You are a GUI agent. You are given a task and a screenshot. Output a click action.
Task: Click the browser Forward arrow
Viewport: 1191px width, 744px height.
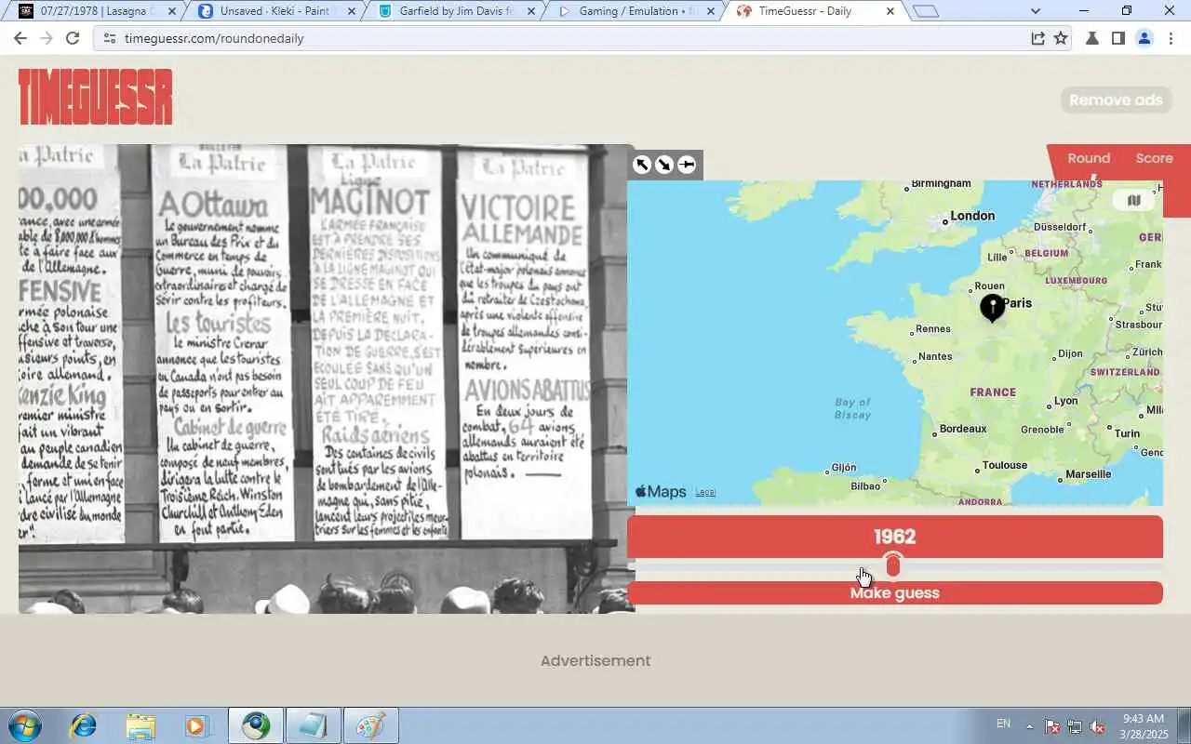[x=47, y=38]
